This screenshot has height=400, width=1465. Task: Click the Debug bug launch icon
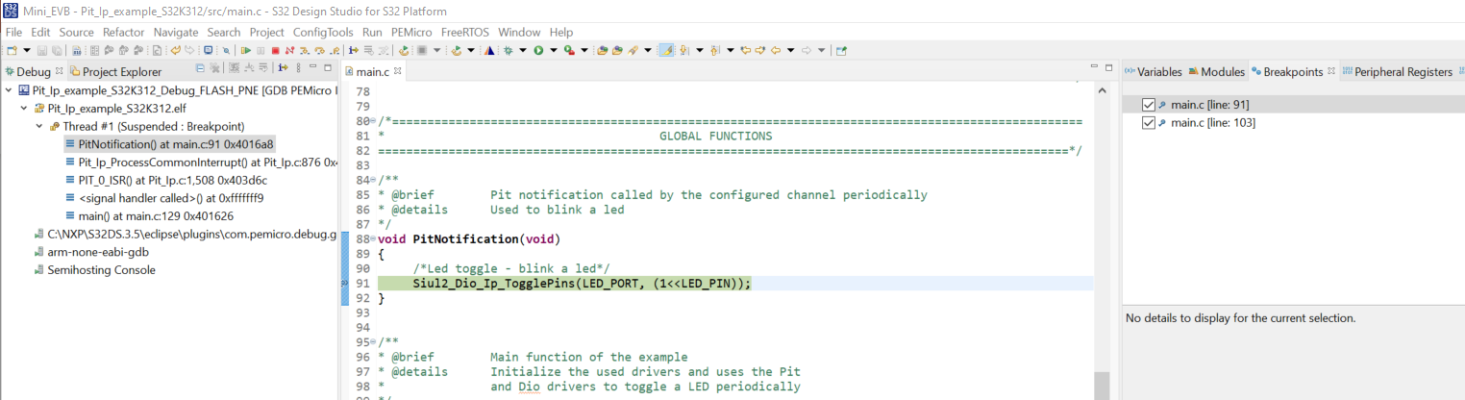click(509, 50)
